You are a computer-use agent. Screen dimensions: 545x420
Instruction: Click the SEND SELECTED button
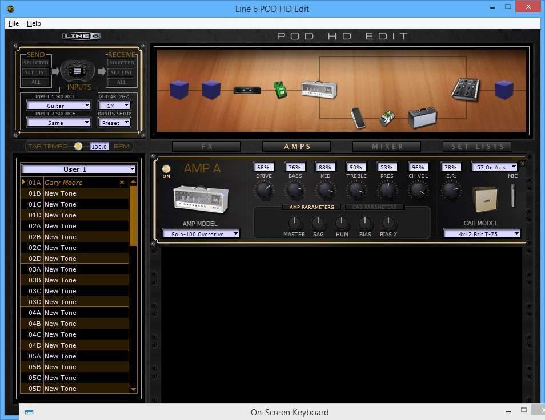pyautogui.click(x=36, y=63)
